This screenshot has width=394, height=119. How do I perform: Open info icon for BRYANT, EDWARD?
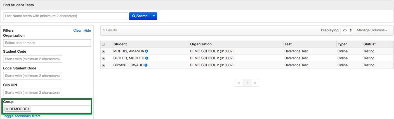tap(146, 65)
